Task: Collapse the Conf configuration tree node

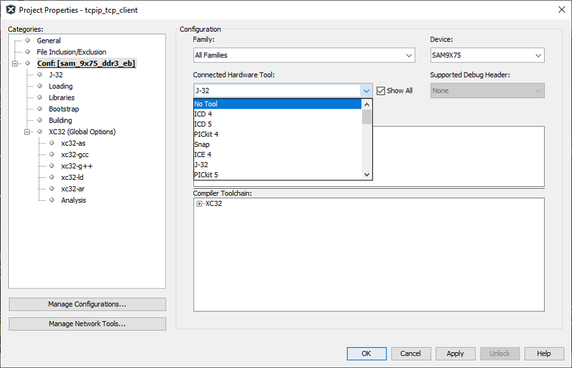Action: coord(15,64)
